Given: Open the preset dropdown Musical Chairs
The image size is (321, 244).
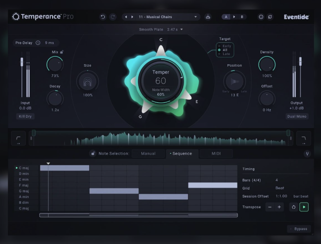Looking at the screenshot, I should 167,17.
